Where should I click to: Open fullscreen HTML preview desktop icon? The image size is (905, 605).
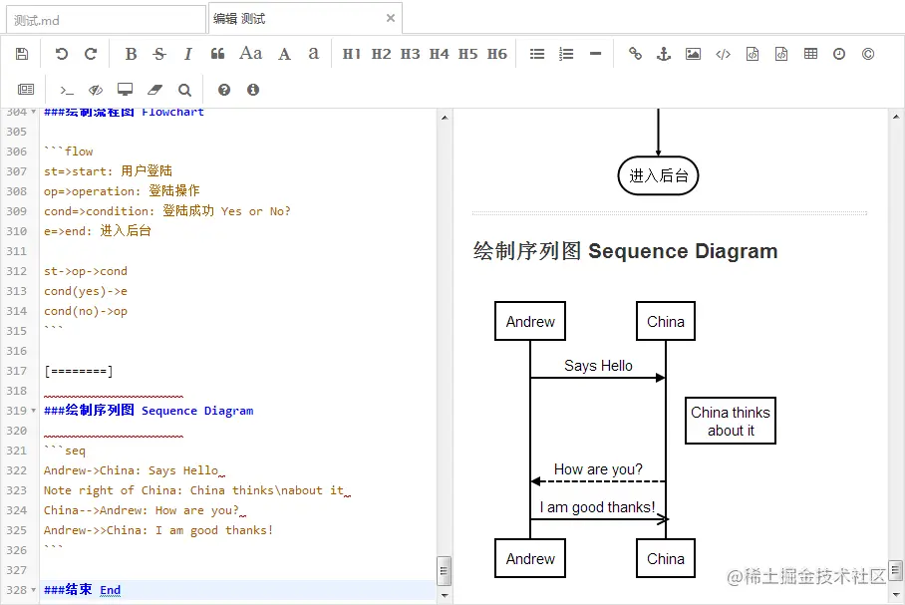click(x=126, y=89)
